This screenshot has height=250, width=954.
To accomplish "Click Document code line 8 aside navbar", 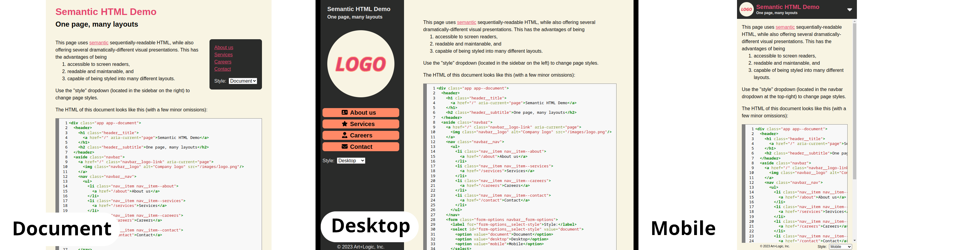I will click(x=99, y=157).
